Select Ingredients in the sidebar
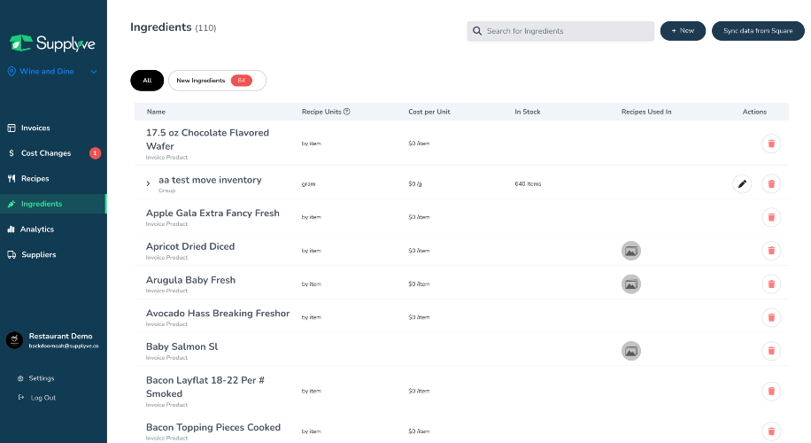This screenshot has width=811, height=443. point(53,204)
